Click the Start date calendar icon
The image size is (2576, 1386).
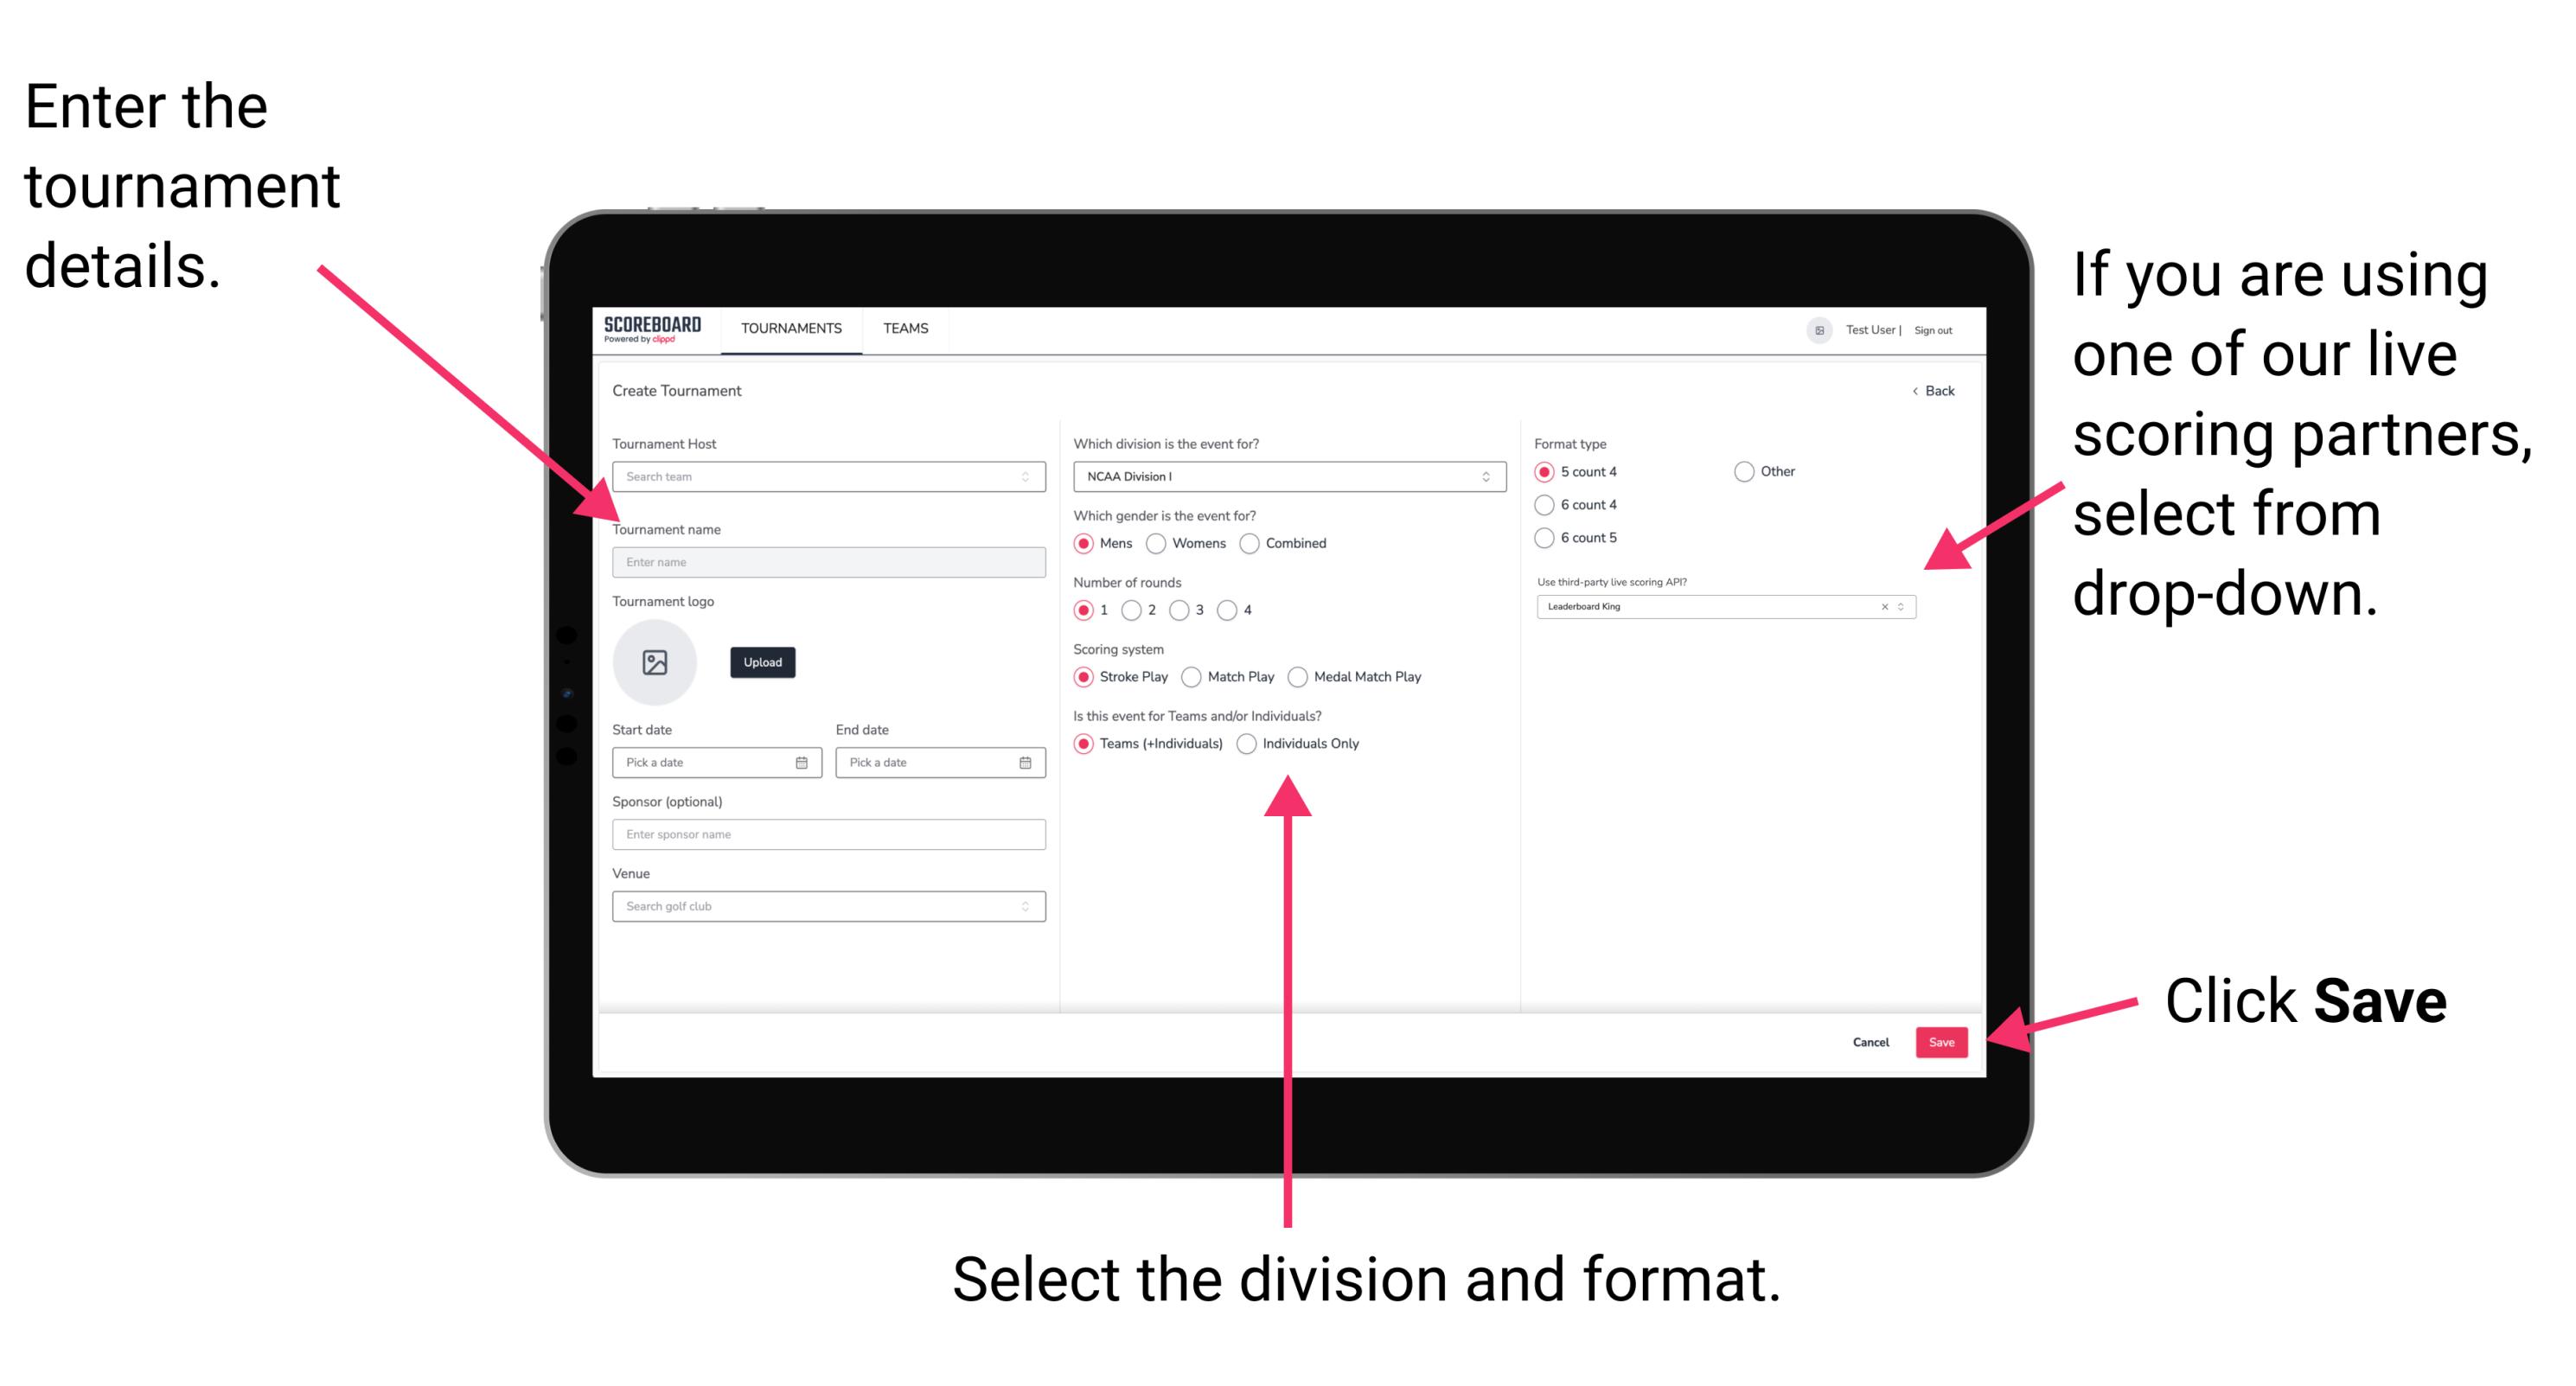coord(804,763)
